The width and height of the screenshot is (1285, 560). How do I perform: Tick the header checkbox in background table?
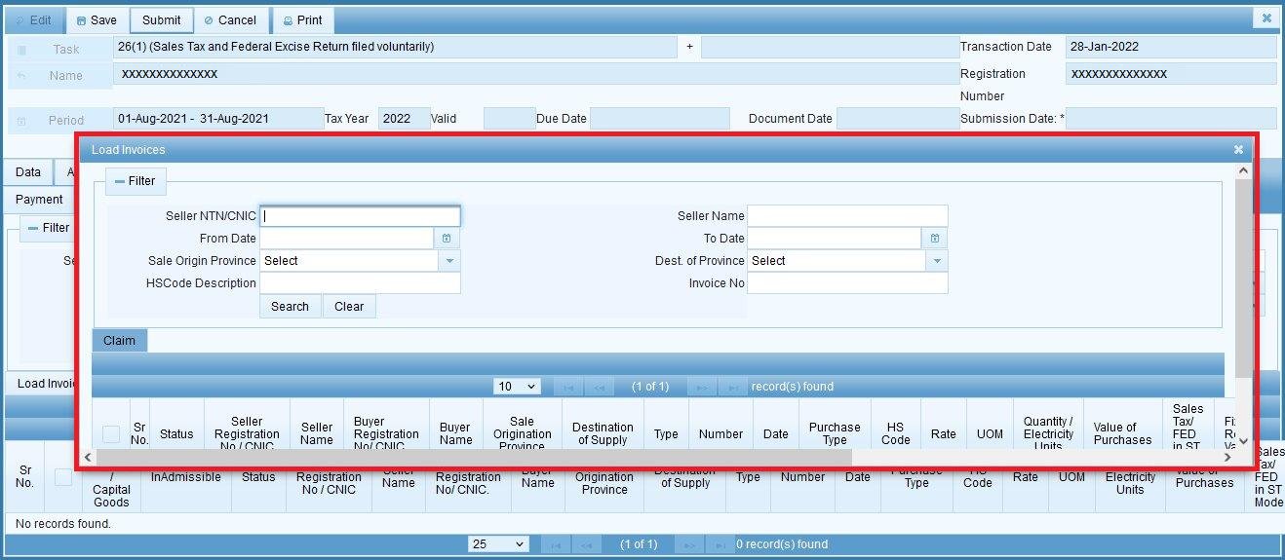[x=63, y=477]
